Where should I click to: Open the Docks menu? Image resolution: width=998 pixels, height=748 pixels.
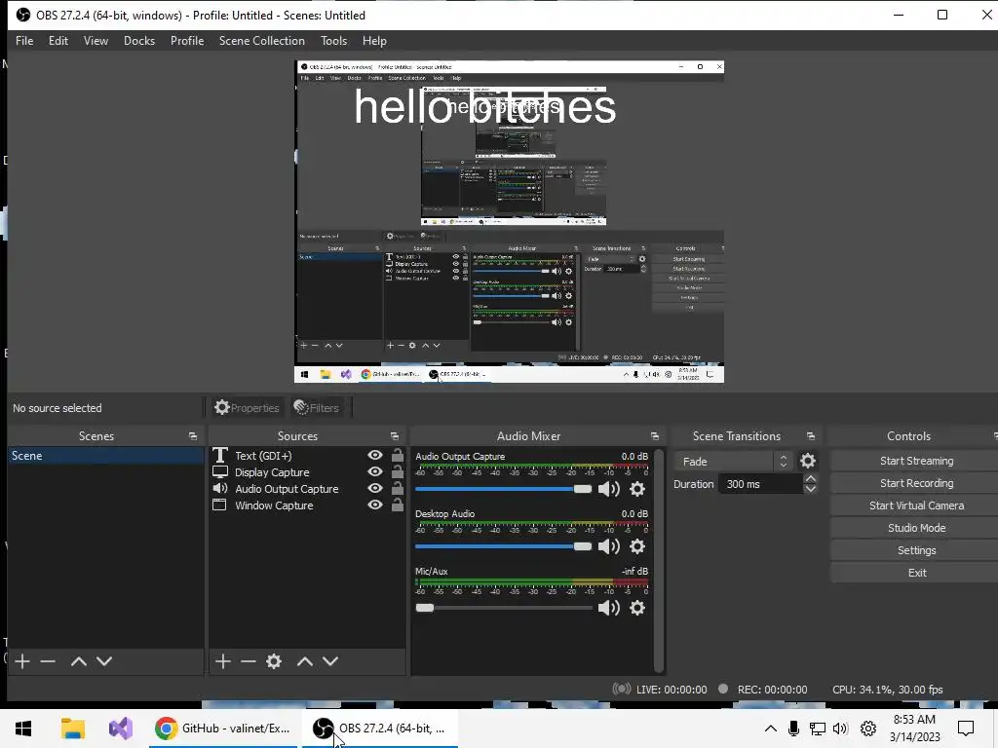138,41
